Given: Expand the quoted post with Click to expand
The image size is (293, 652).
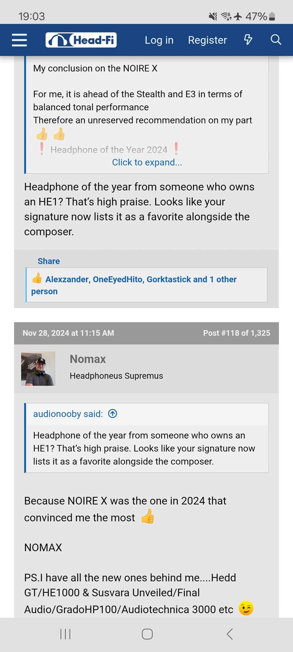Looking at the screenshot, I should coord(147,162).
